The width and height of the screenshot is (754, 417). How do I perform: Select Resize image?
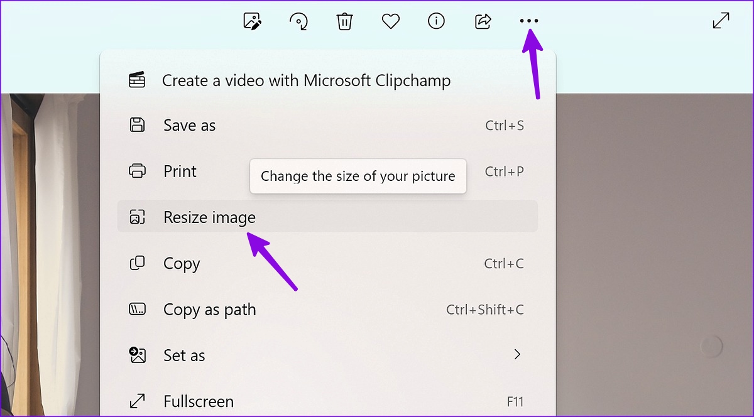[x=209, y=217]
